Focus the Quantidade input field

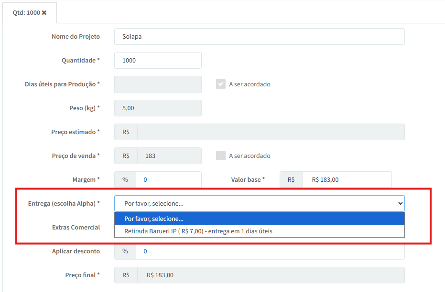click(x=158, y=61)
